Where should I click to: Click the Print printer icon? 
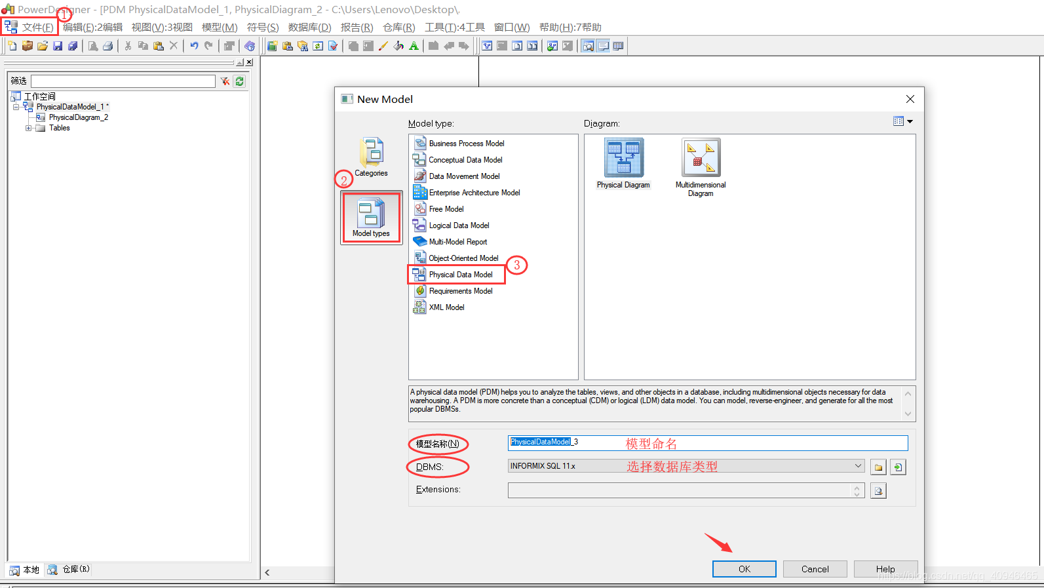[108, 46]
